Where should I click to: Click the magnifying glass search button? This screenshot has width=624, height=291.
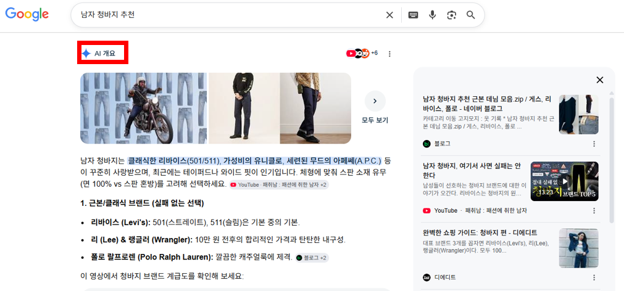click(x=471, y=15)
